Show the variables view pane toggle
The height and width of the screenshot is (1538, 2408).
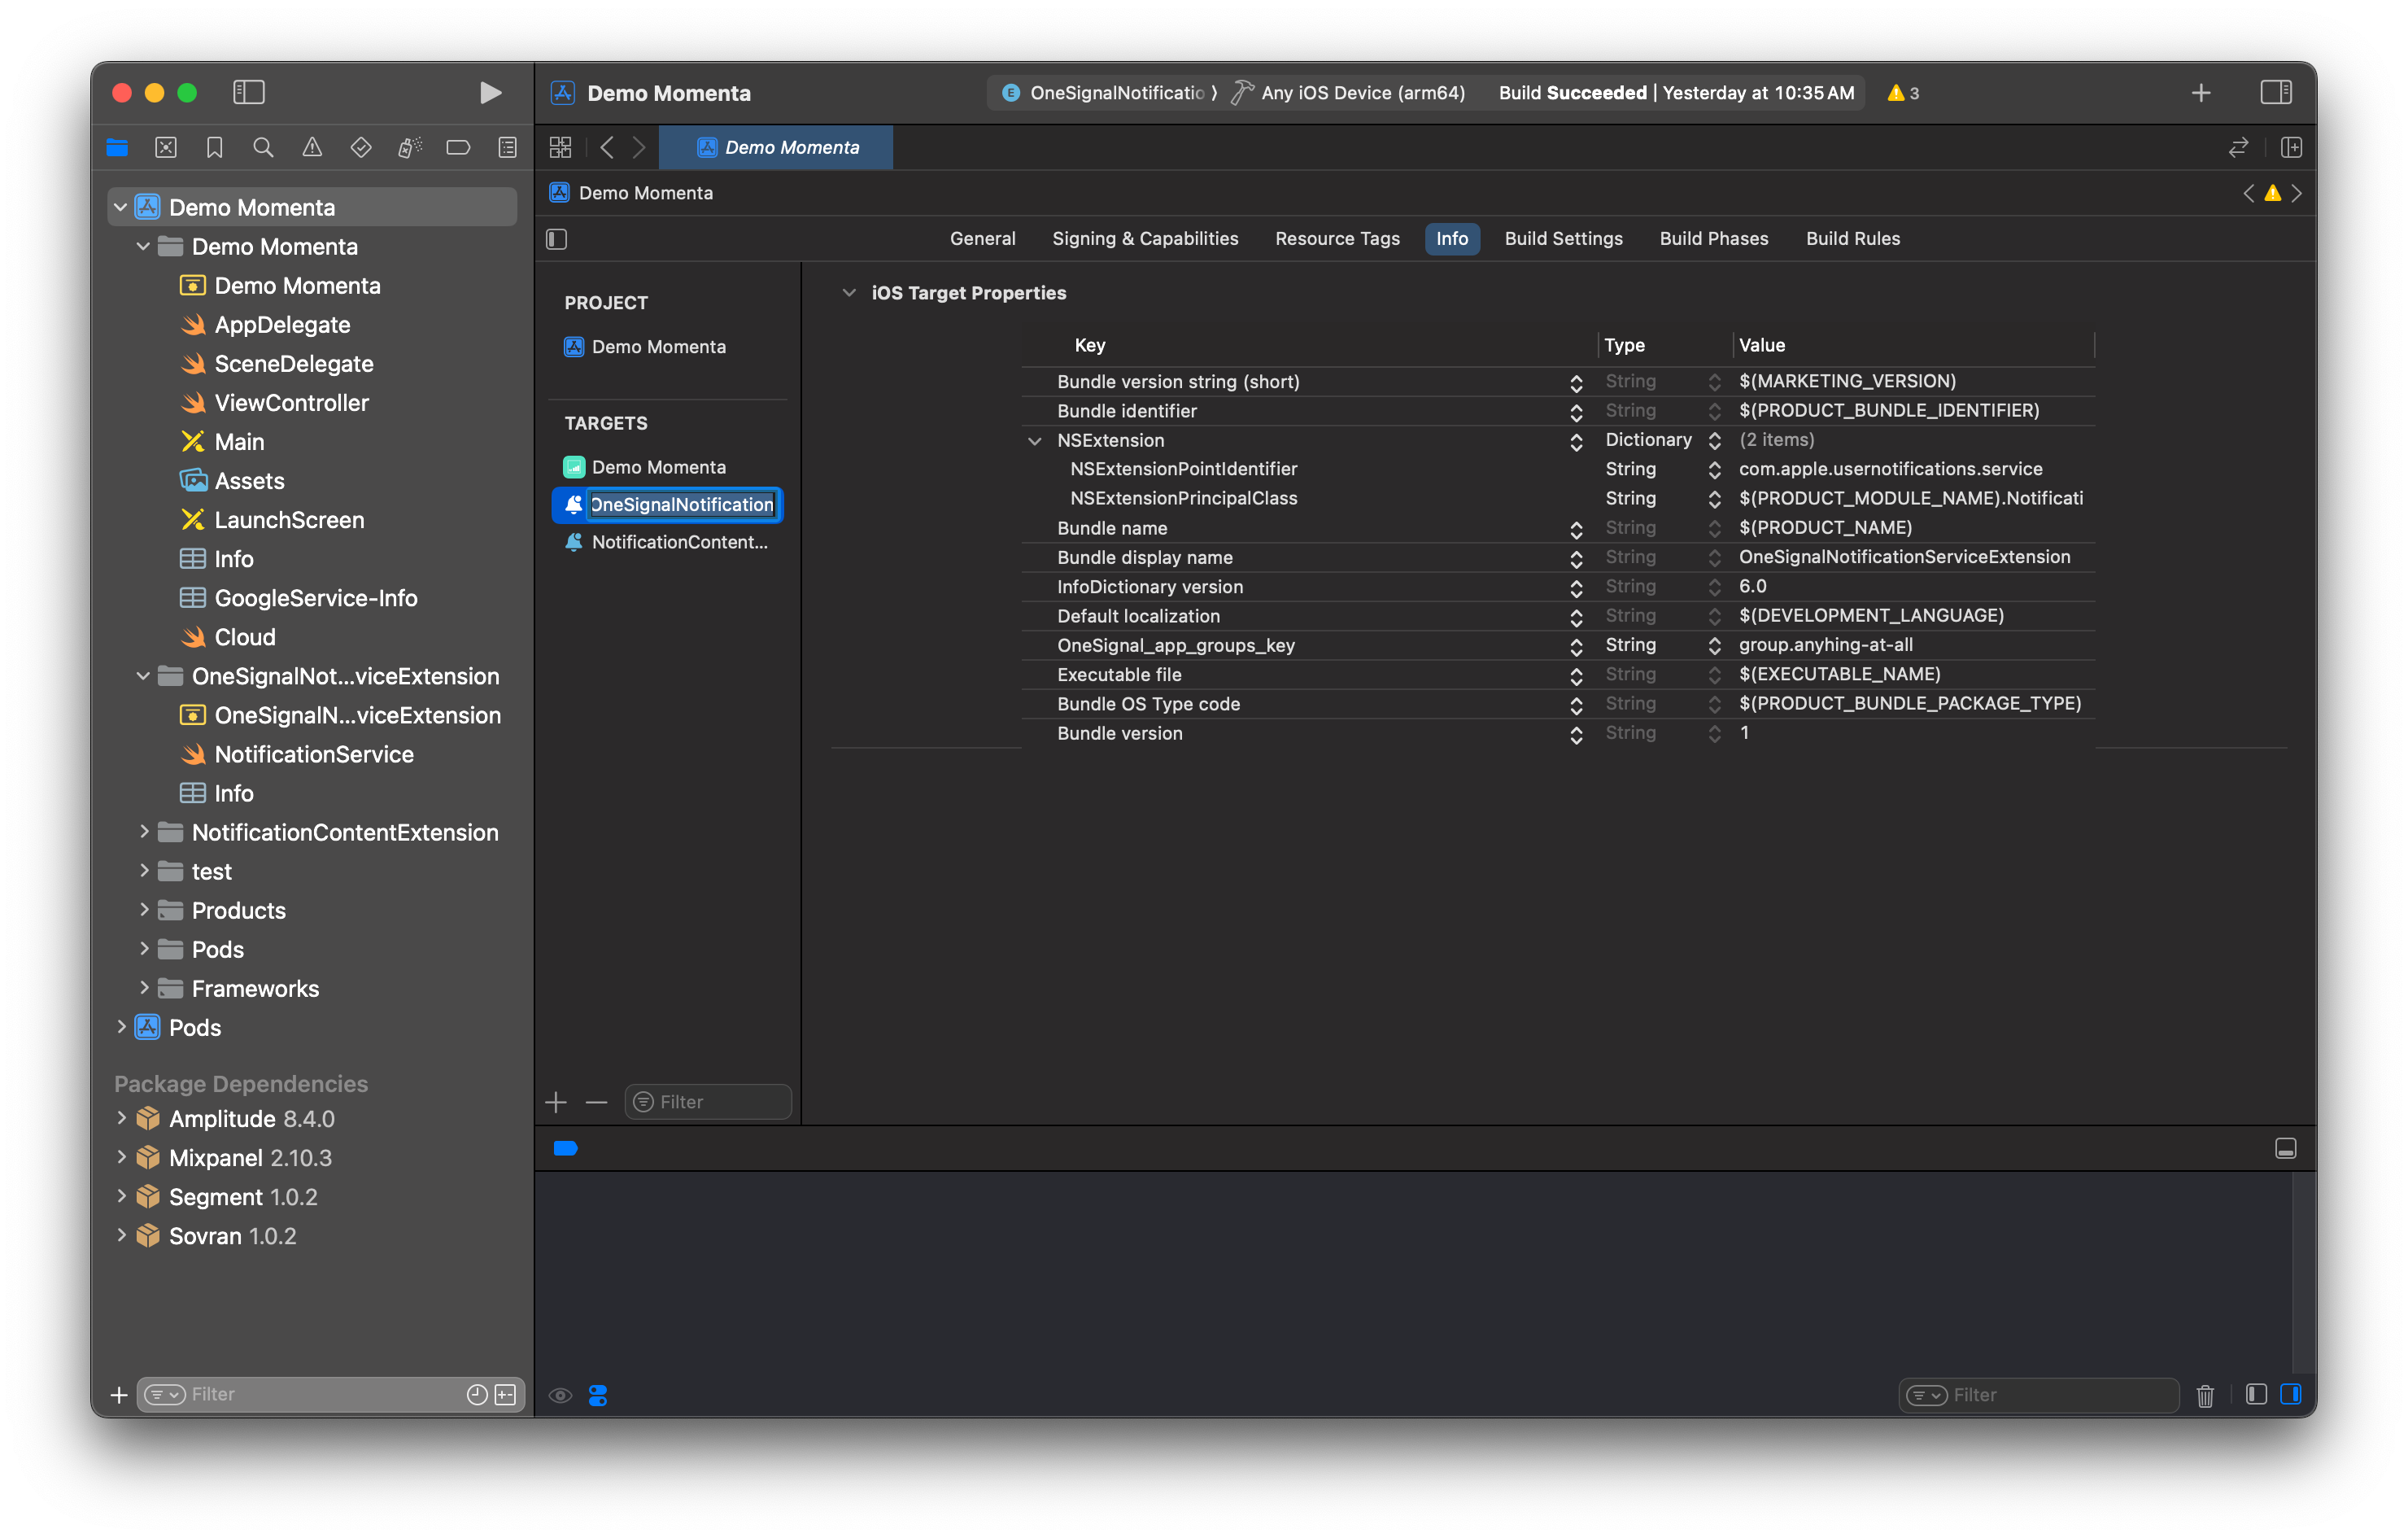click(2255, 1395)
